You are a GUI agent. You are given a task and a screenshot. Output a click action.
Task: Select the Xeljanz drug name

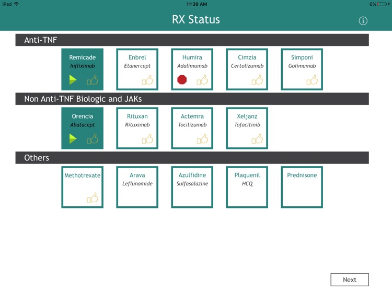(x=247, y=116)
